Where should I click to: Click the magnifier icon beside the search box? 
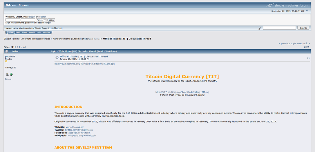click(260, 28)
